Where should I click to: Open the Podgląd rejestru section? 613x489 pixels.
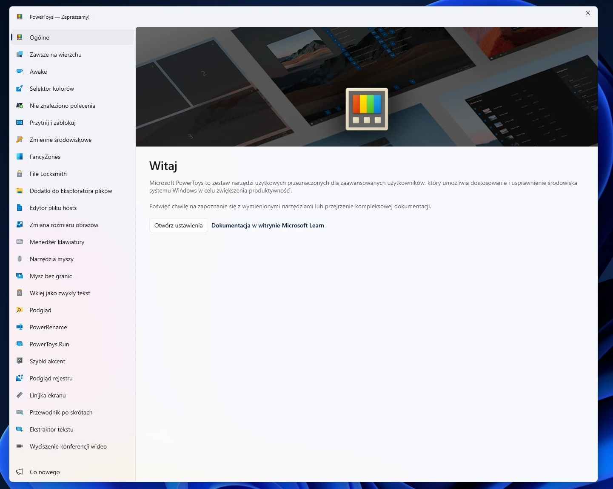pyautogui.click(x=51, y=378)
